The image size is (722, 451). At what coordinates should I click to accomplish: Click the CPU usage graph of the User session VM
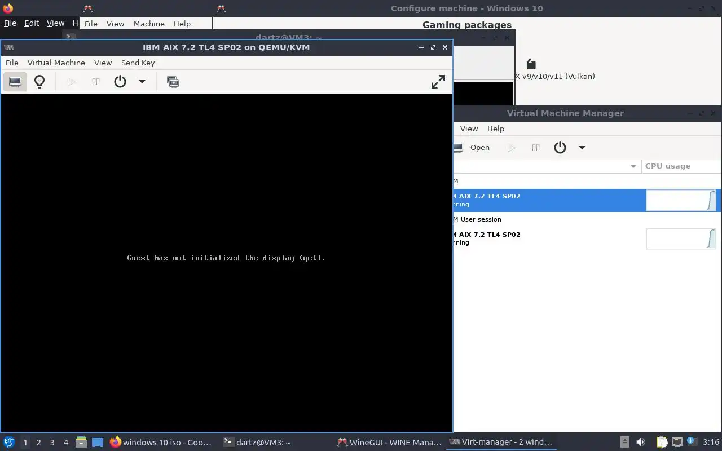[x=681, y=238]
